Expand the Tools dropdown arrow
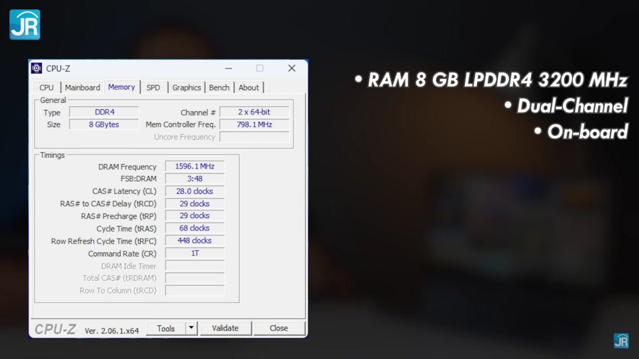639x359 pixels. point(192,328)
